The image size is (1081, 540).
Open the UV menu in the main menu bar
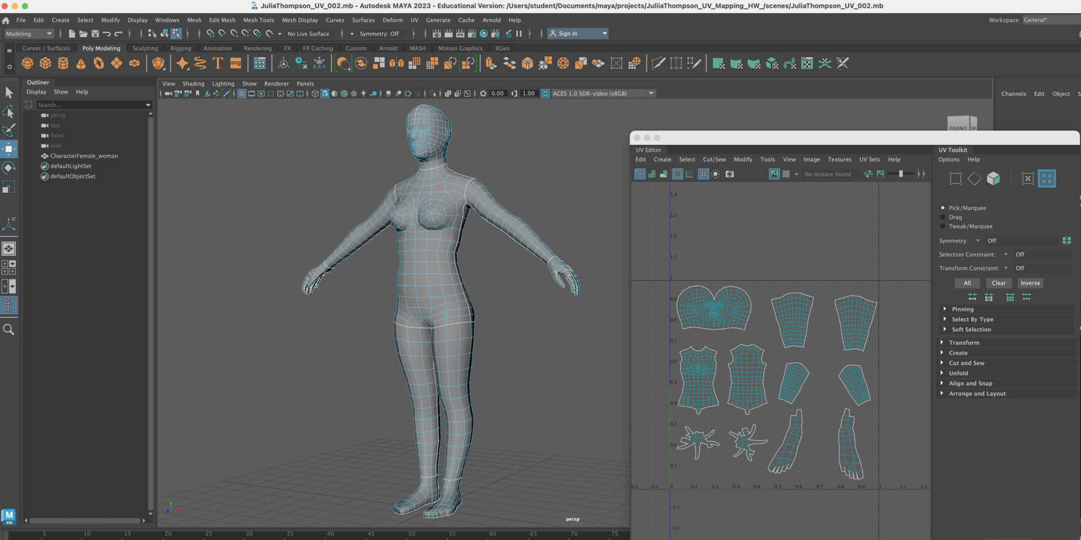[x=414, y=20]
